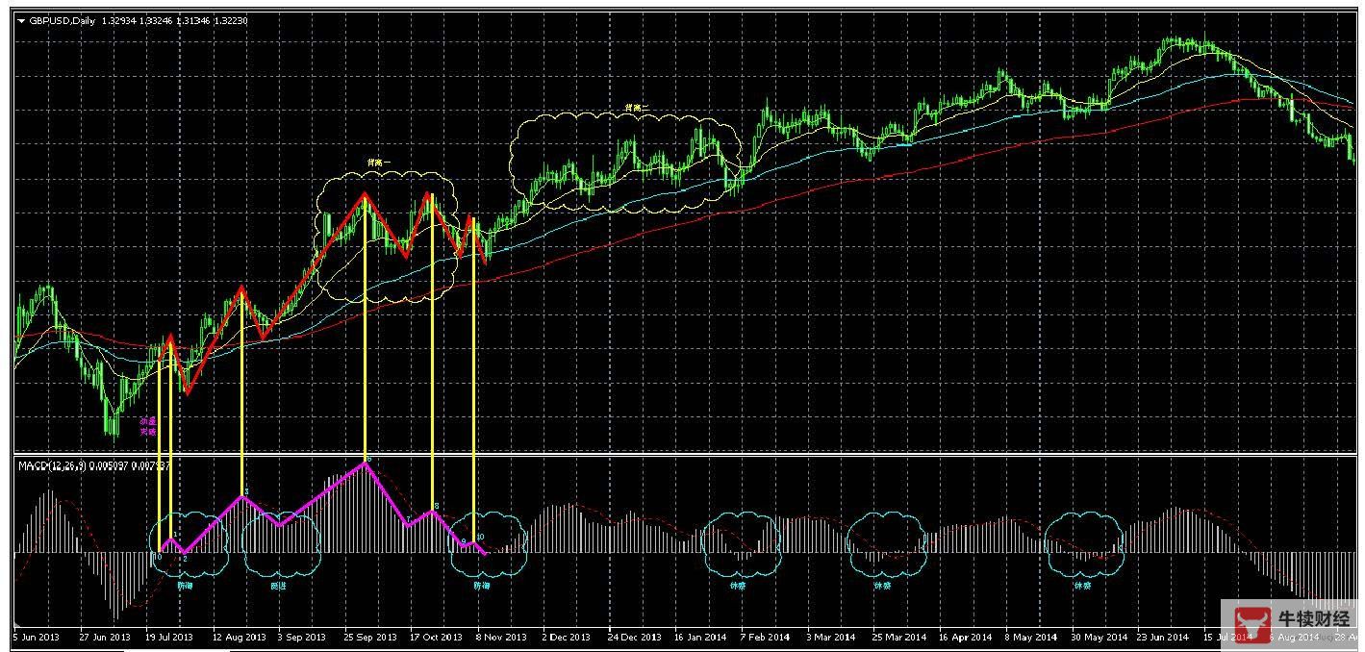
Task: Click the magenta 动量突破 annotation text
Action: click(x=147, y=427)
